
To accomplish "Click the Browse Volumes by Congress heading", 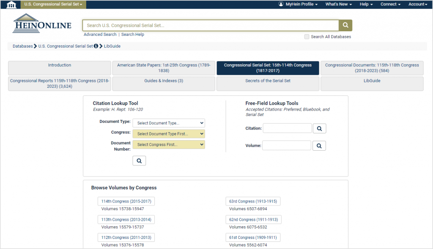I will [x=124, y=188].
